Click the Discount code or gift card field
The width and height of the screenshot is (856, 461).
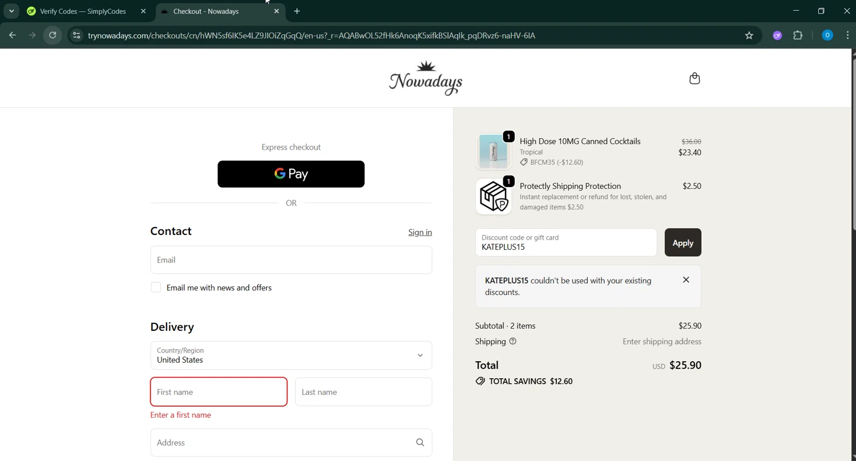(x=566, y=242)
